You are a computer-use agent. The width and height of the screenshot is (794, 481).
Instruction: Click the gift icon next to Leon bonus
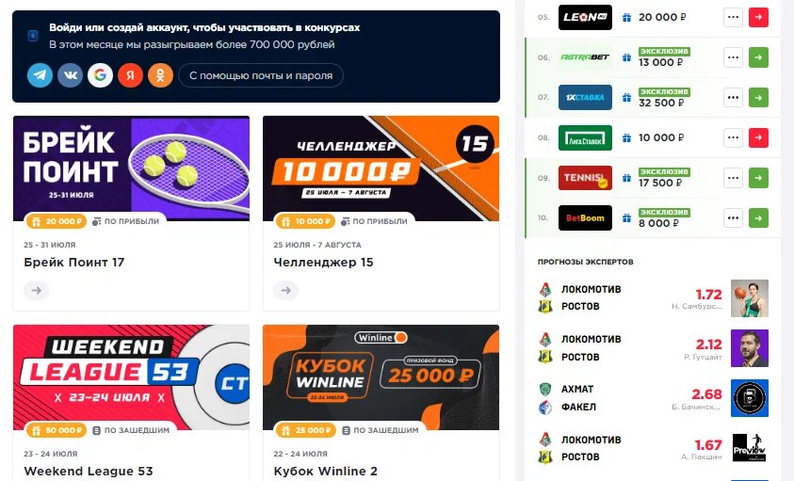(x=627, y=17)
